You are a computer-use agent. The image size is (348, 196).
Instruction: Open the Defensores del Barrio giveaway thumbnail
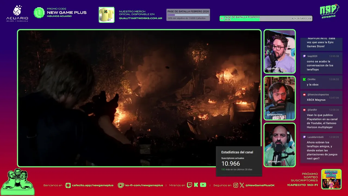click(331, 179)
